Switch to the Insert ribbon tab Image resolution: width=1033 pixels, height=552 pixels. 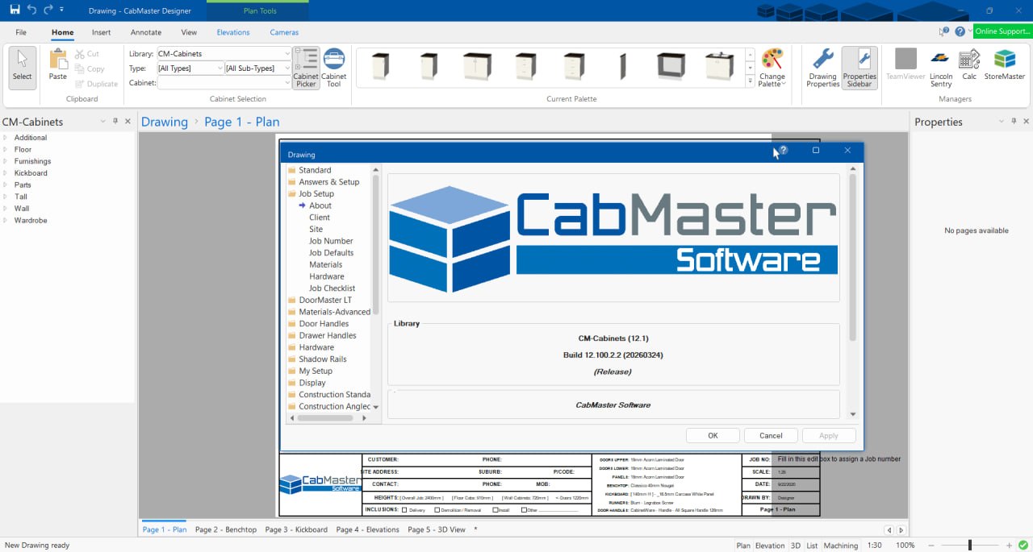click(x=101, y=32)
